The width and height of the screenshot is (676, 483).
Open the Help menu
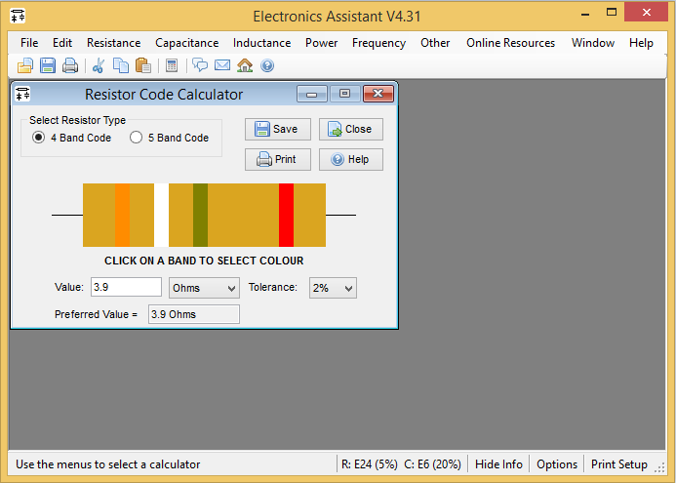pos(641,43)
